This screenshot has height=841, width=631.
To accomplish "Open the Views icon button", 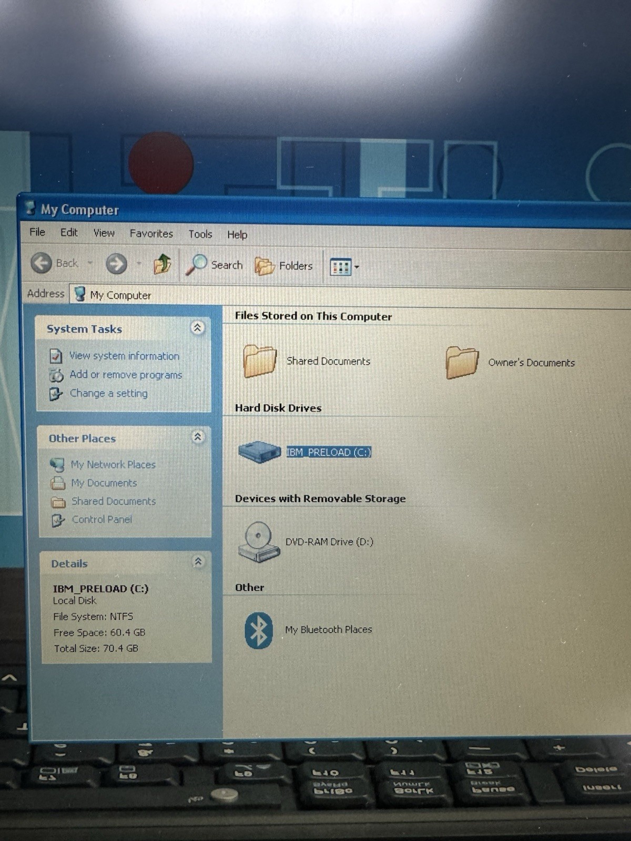I will [340, 267].
